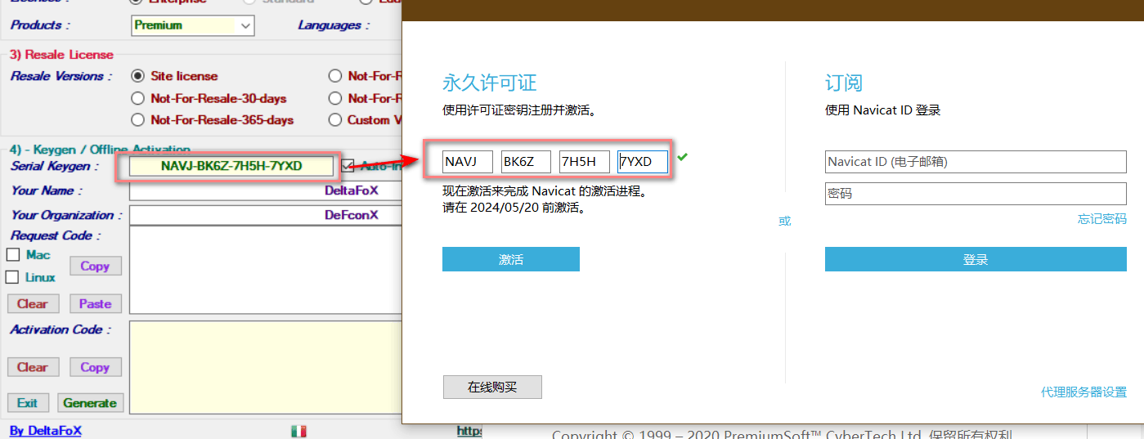
Task: Click the 在线购买 button
Action: [492, 387]
